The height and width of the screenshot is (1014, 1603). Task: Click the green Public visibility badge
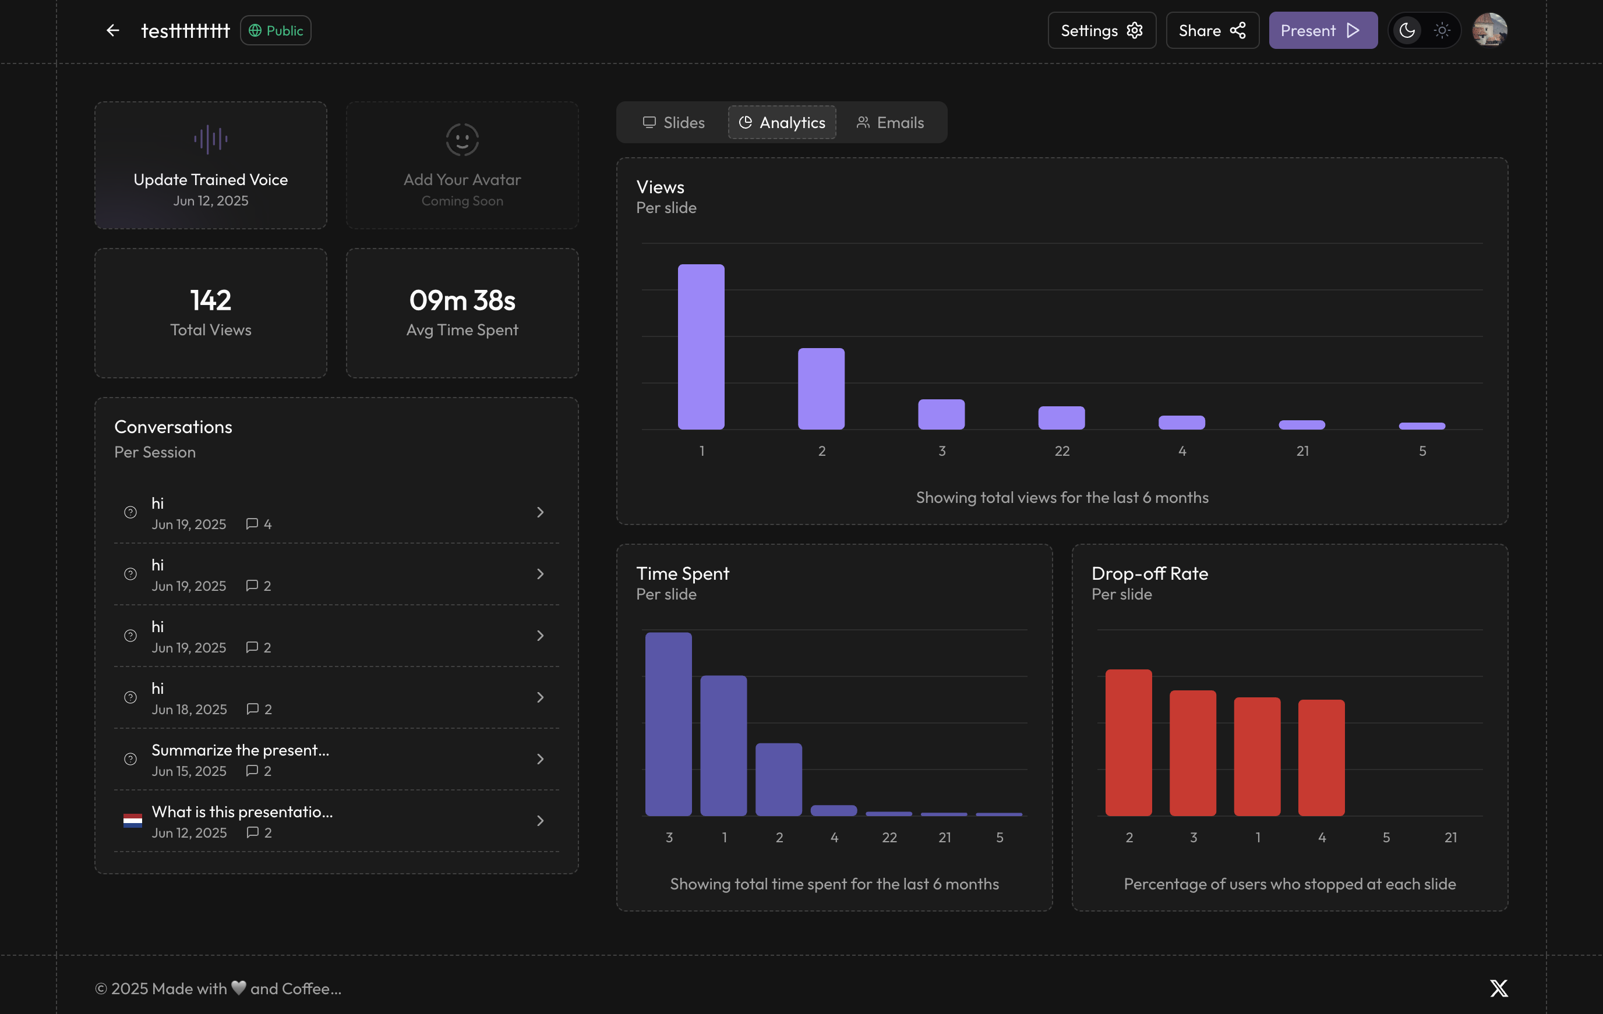pos(276,31)
